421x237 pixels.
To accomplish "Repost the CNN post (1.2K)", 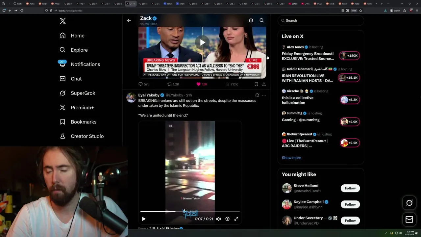I will point(173,84).
